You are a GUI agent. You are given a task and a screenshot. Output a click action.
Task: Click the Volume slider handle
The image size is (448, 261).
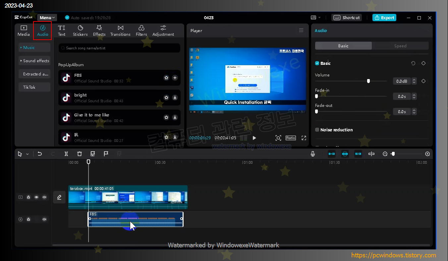(x=368, y=81)
